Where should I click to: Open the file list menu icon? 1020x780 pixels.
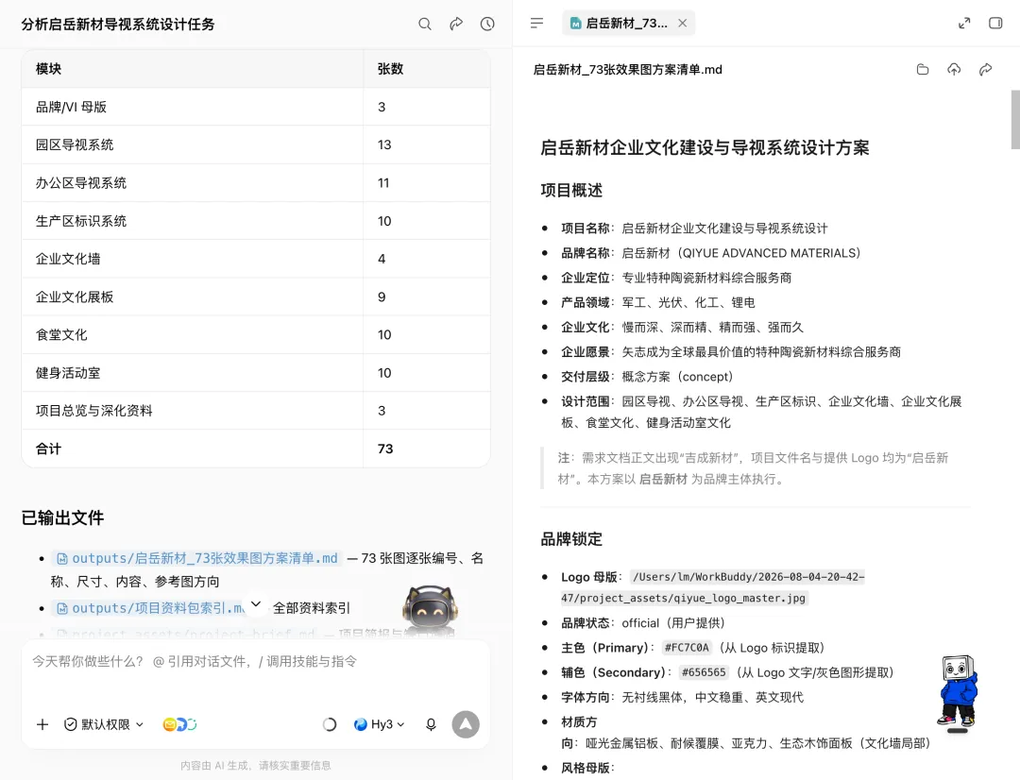(536, 24)
